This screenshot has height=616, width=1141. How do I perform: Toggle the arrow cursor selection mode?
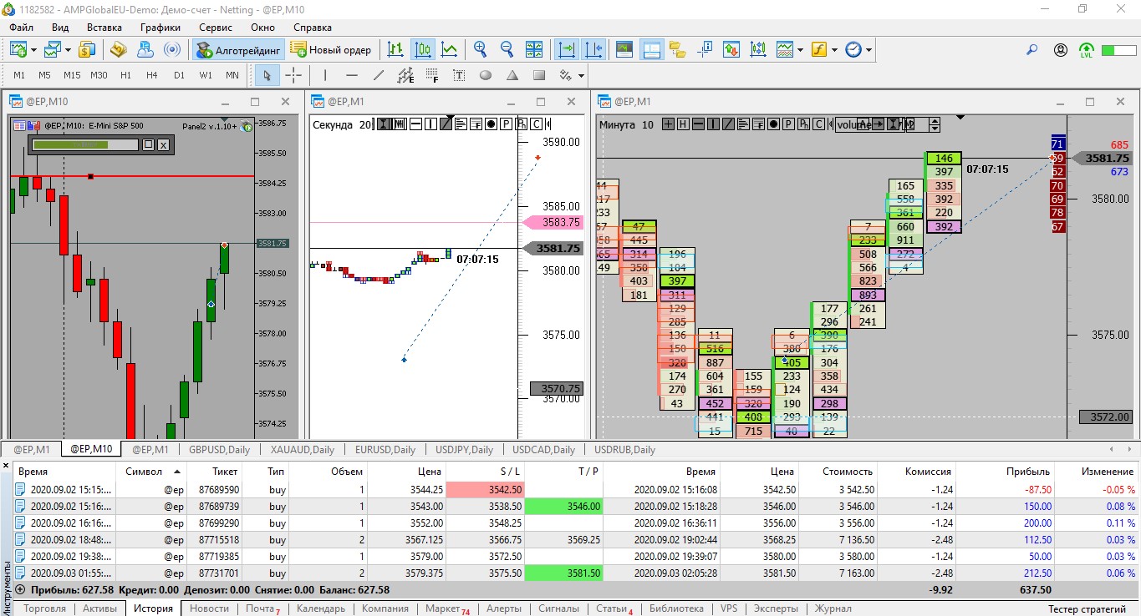pos(267,75)
